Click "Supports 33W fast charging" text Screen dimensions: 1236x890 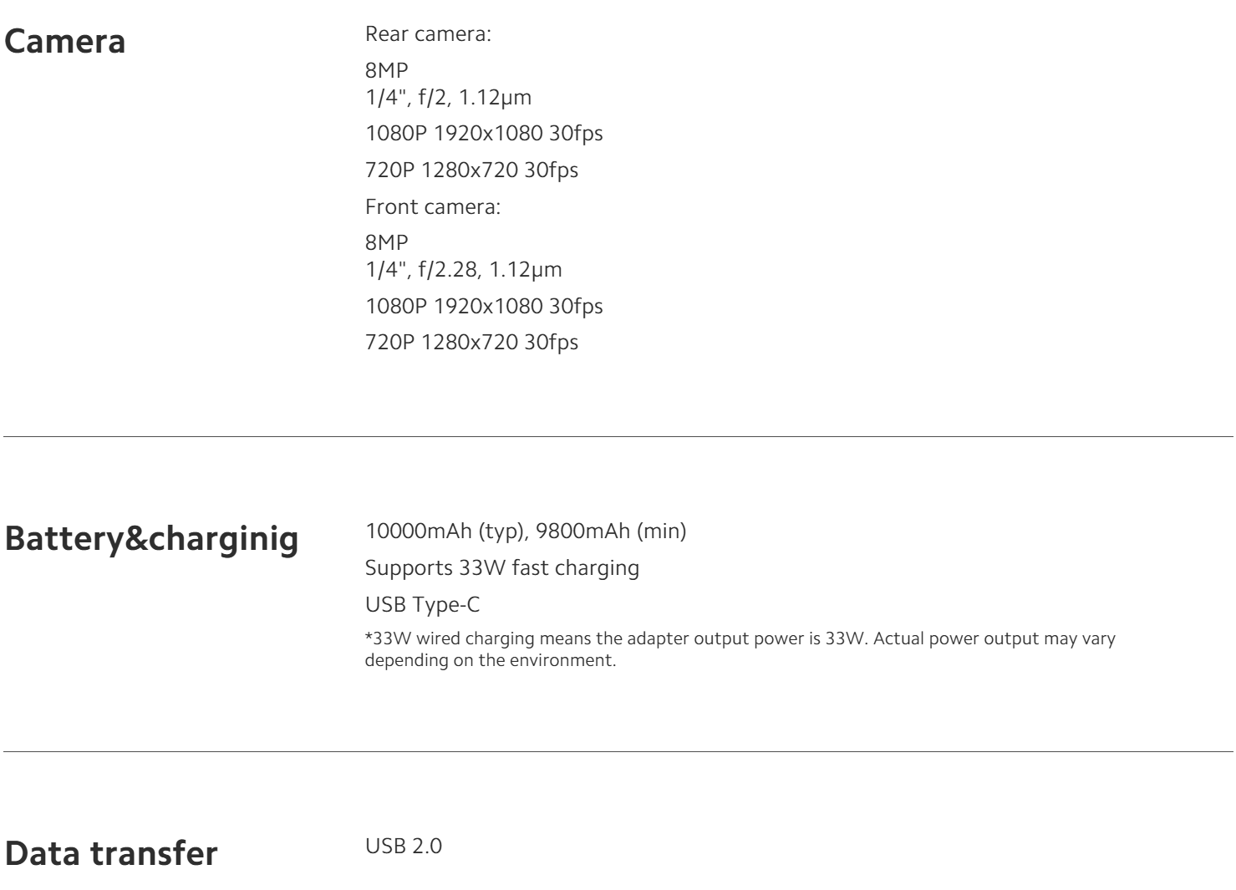tap(501, 568)
